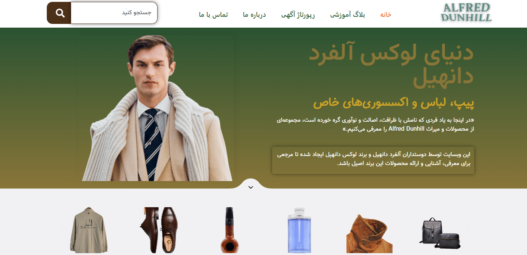This screenshot has width=527, height=255.
Task: Click the Alfred Dunhill logo
Action: point(466,12)
